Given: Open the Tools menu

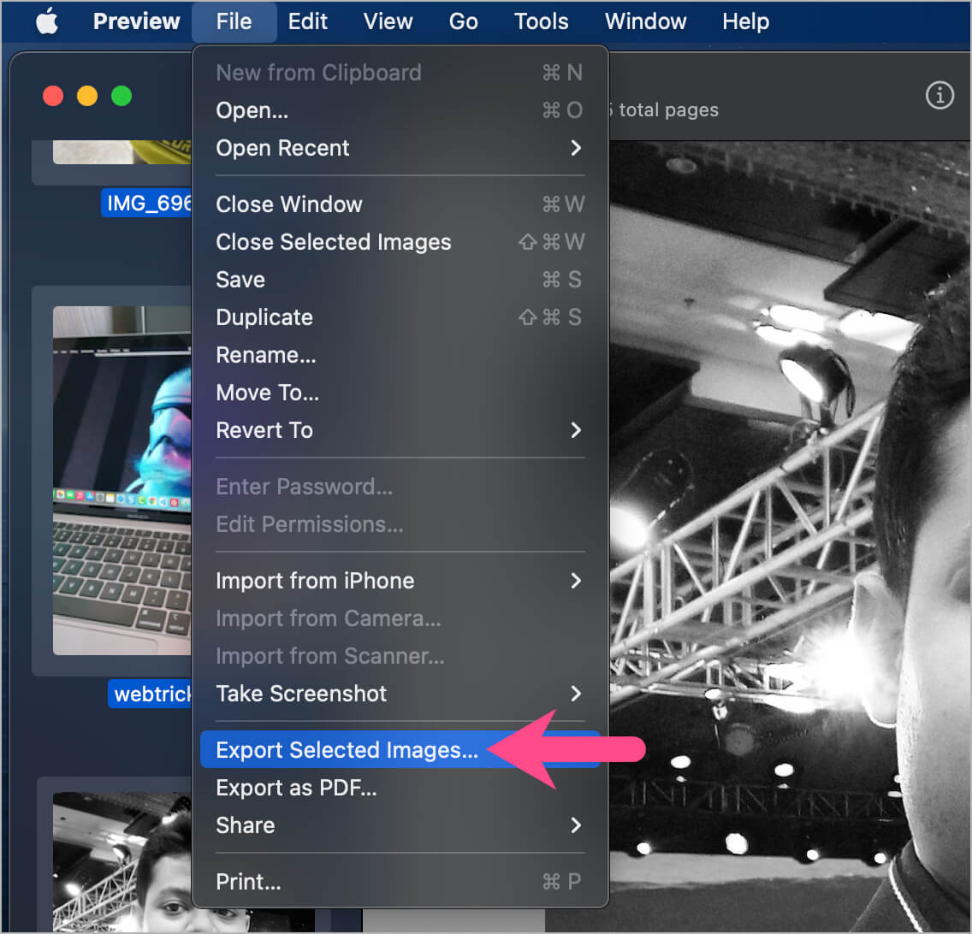Looking at the screenshot, I should 541,21.
